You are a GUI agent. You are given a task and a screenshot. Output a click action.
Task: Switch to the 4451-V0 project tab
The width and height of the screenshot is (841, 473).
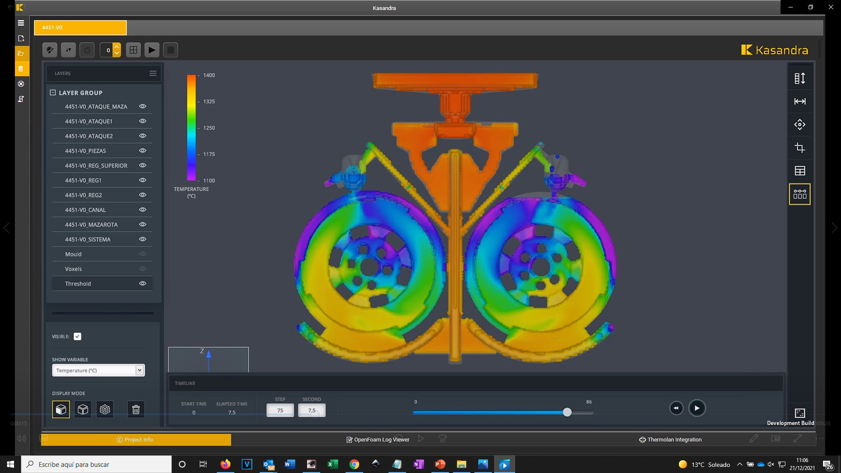click(x=81, y=28)
